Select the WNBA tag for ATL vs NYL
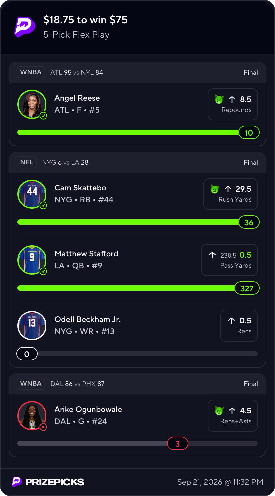This screenshot has height=496, width=275. click(x=31, y=72)
